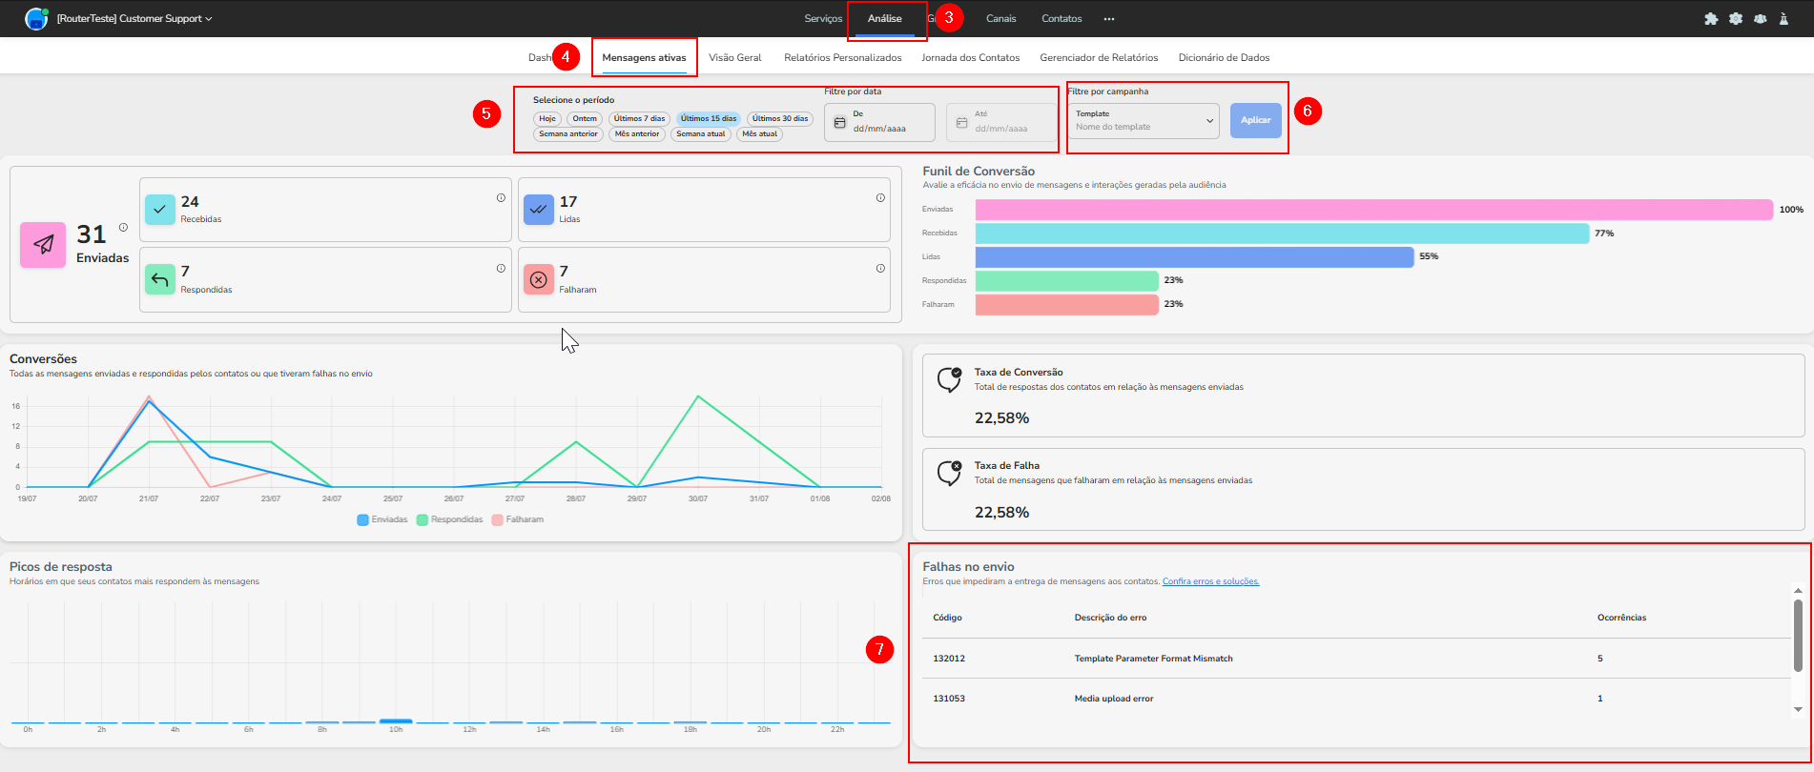Click the lab flask icon
This screenshot has height=772, width=1814.
coord(1783,19)
